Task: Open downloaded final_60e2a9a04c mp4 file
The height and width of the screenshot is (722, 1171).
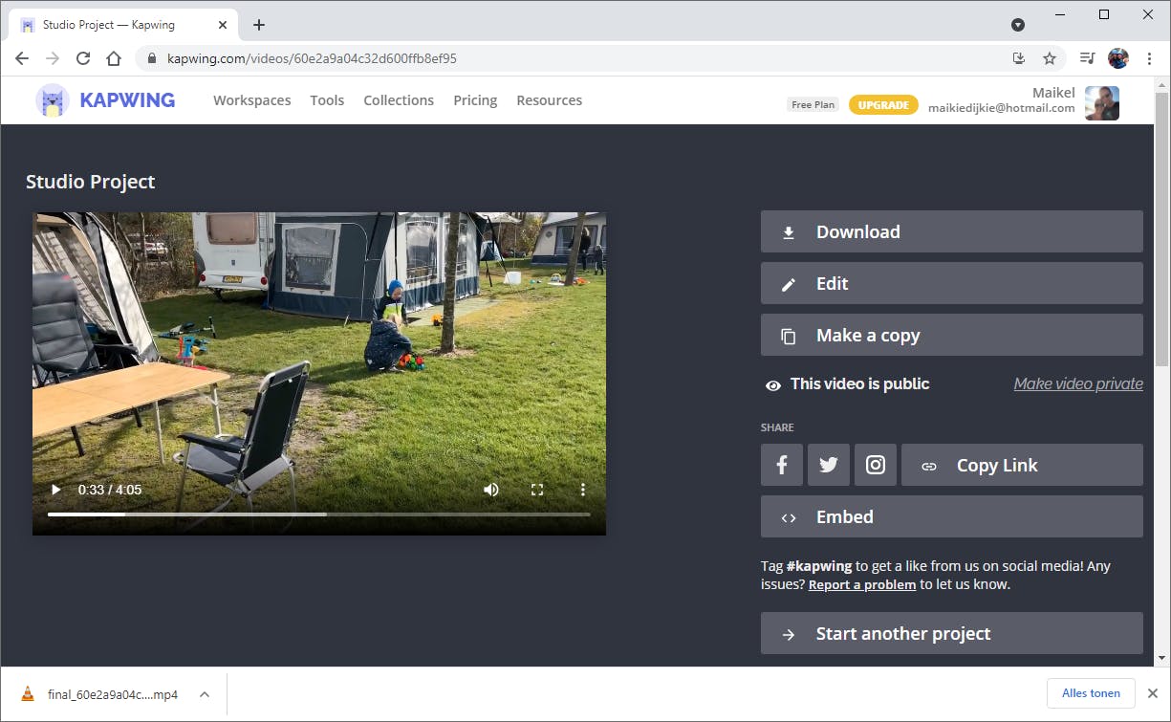Action: tap(113, 694)
